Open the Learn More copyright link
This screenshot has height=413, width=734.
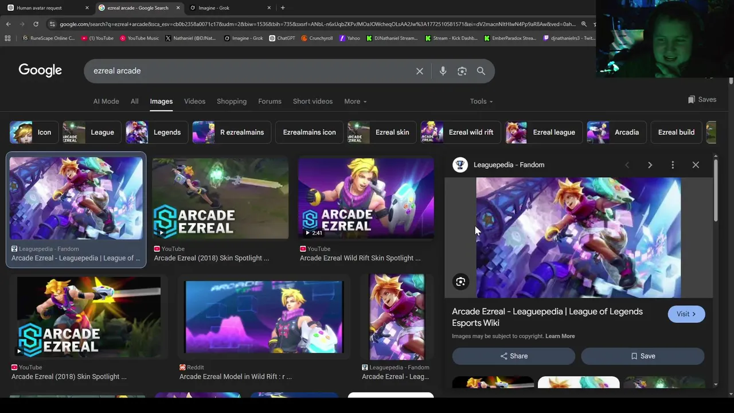tap(560, 336)
